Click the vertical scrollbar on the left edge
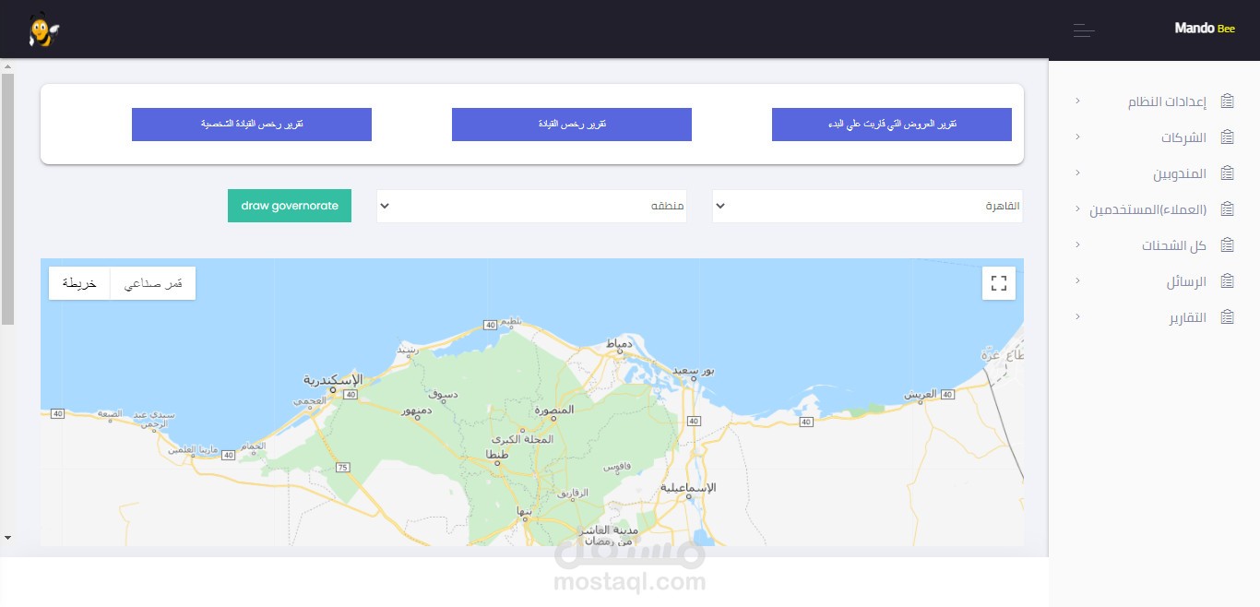The height and width of the screenshot is (607, 1260). [x=7, y=198]
